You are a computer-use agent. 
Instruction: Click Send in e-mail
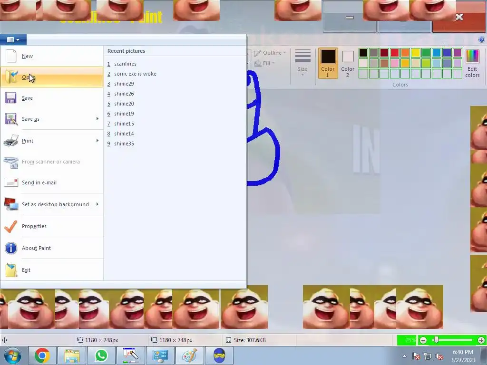[x=51, y=182]
